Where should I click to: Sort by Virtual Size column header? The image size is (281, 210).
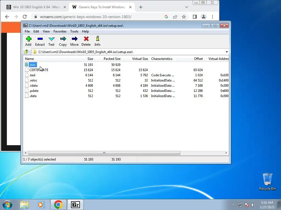click(x=136, y=59)
